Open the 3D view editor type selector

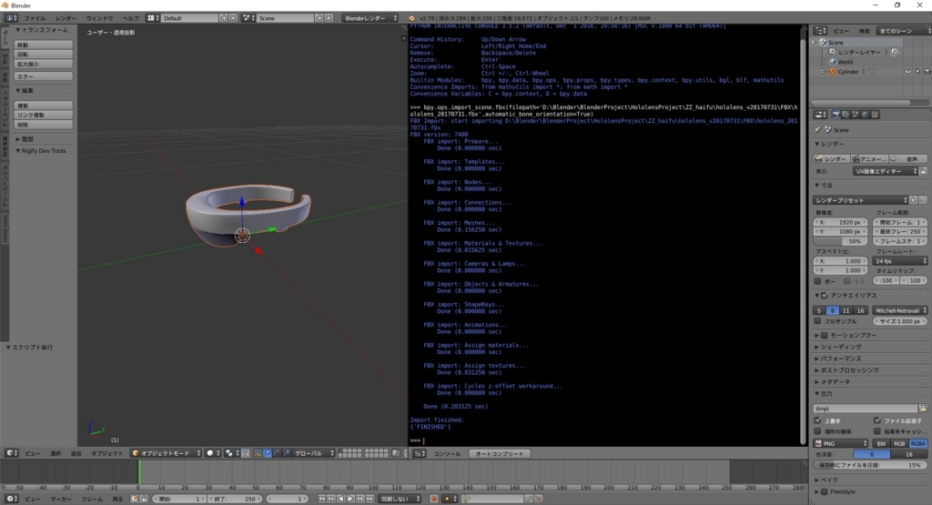pos(11,453)
